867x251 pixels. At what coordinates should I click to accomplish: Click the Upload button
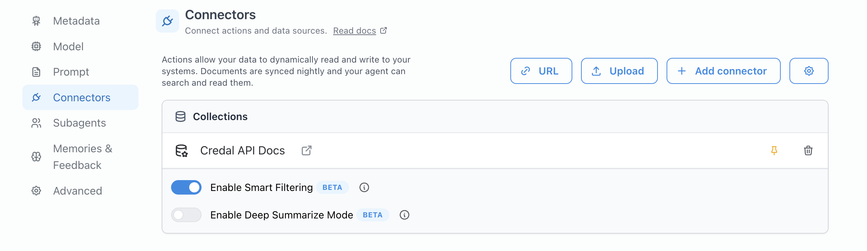[619, 71]
